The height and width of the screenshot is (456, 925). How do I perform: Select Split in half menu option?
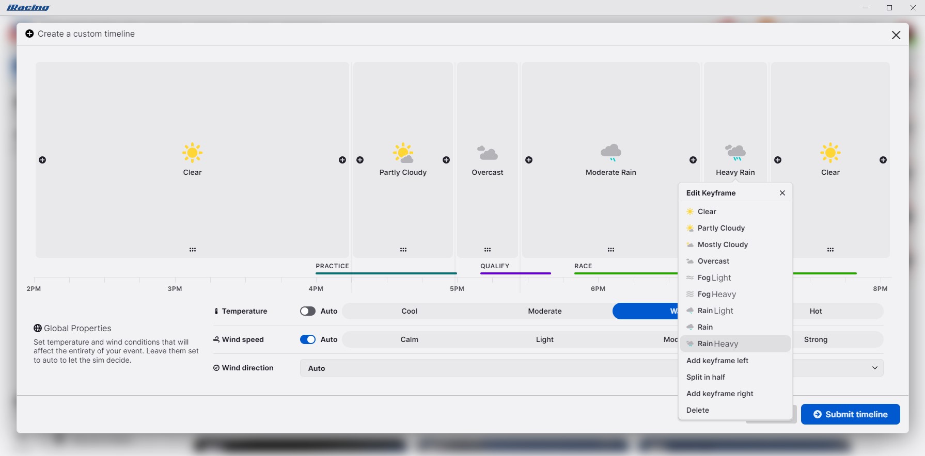pos(705,377)
